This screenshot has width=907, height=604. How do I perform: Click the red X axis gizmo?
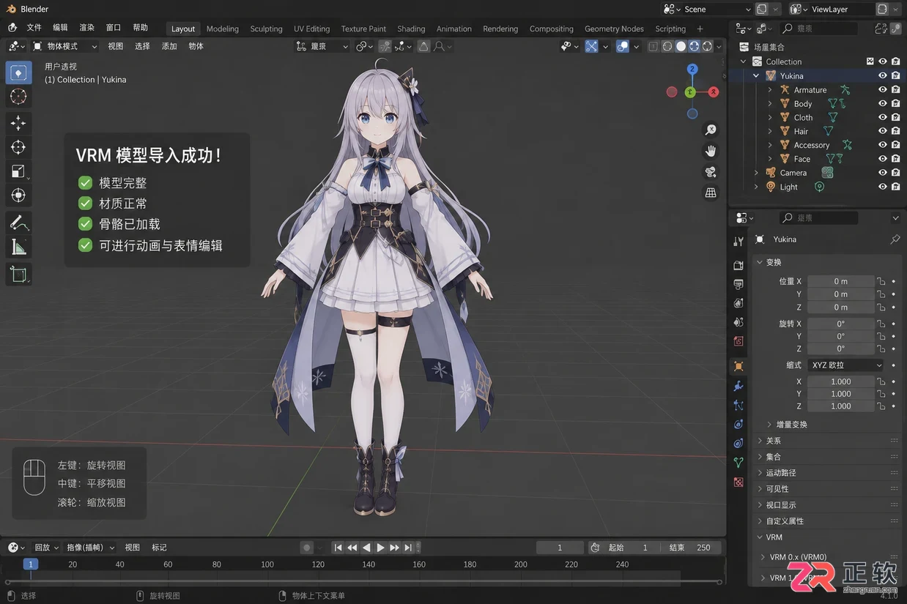click(x=714, y=92)
